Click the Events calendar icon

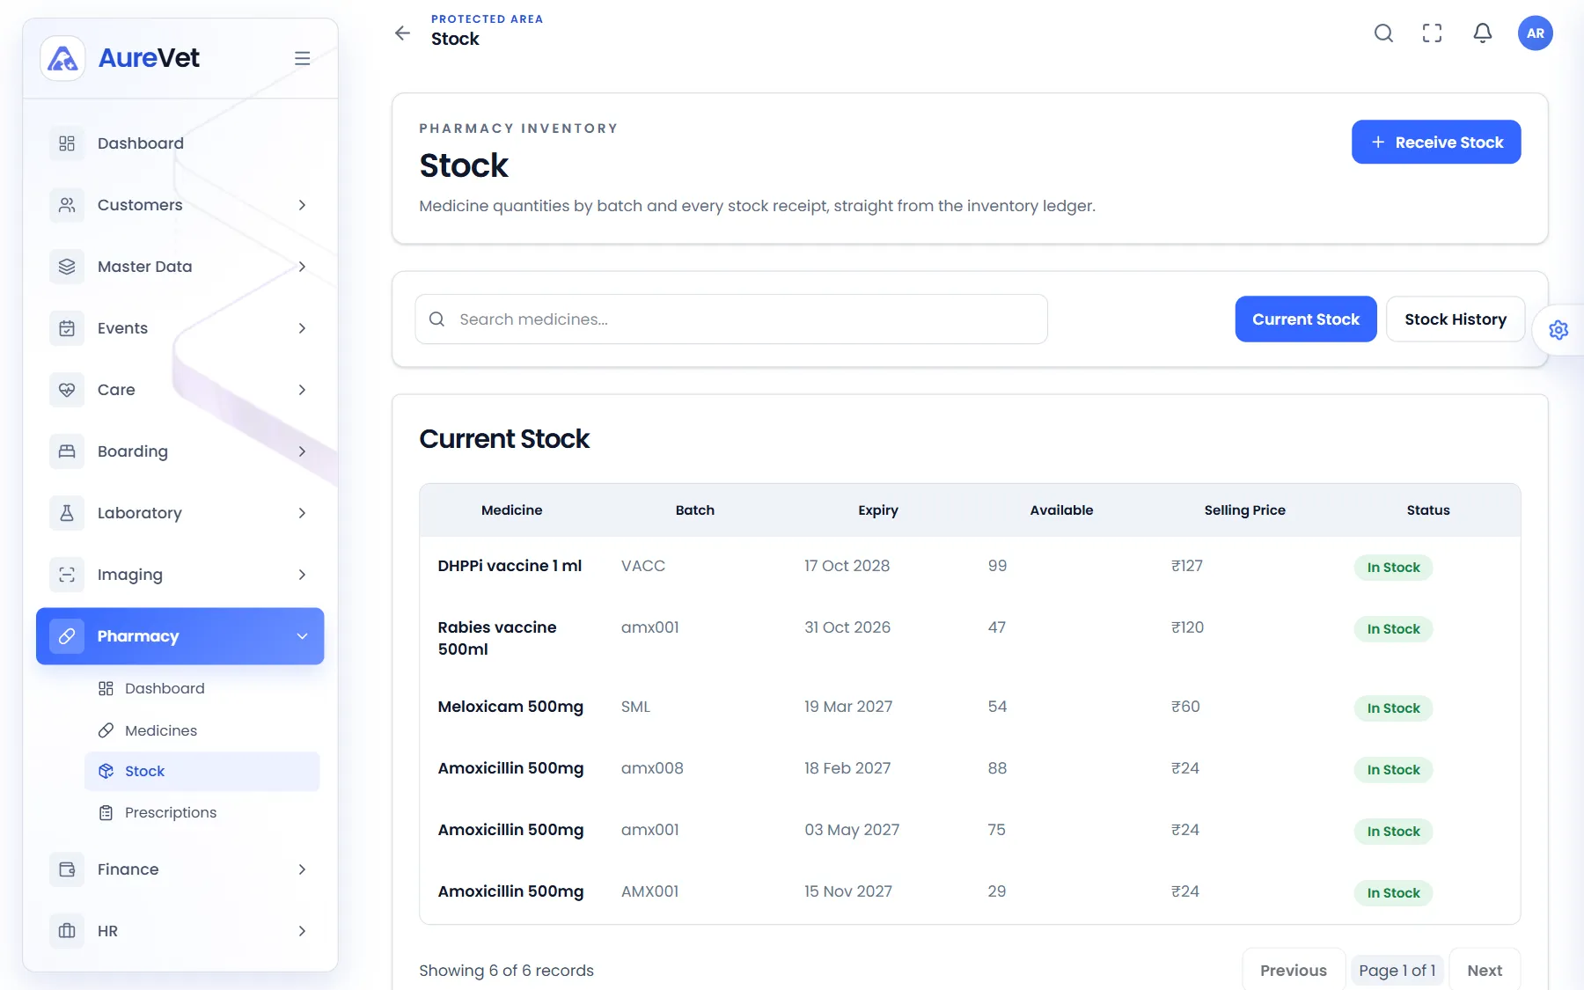(x=67, y=328)
